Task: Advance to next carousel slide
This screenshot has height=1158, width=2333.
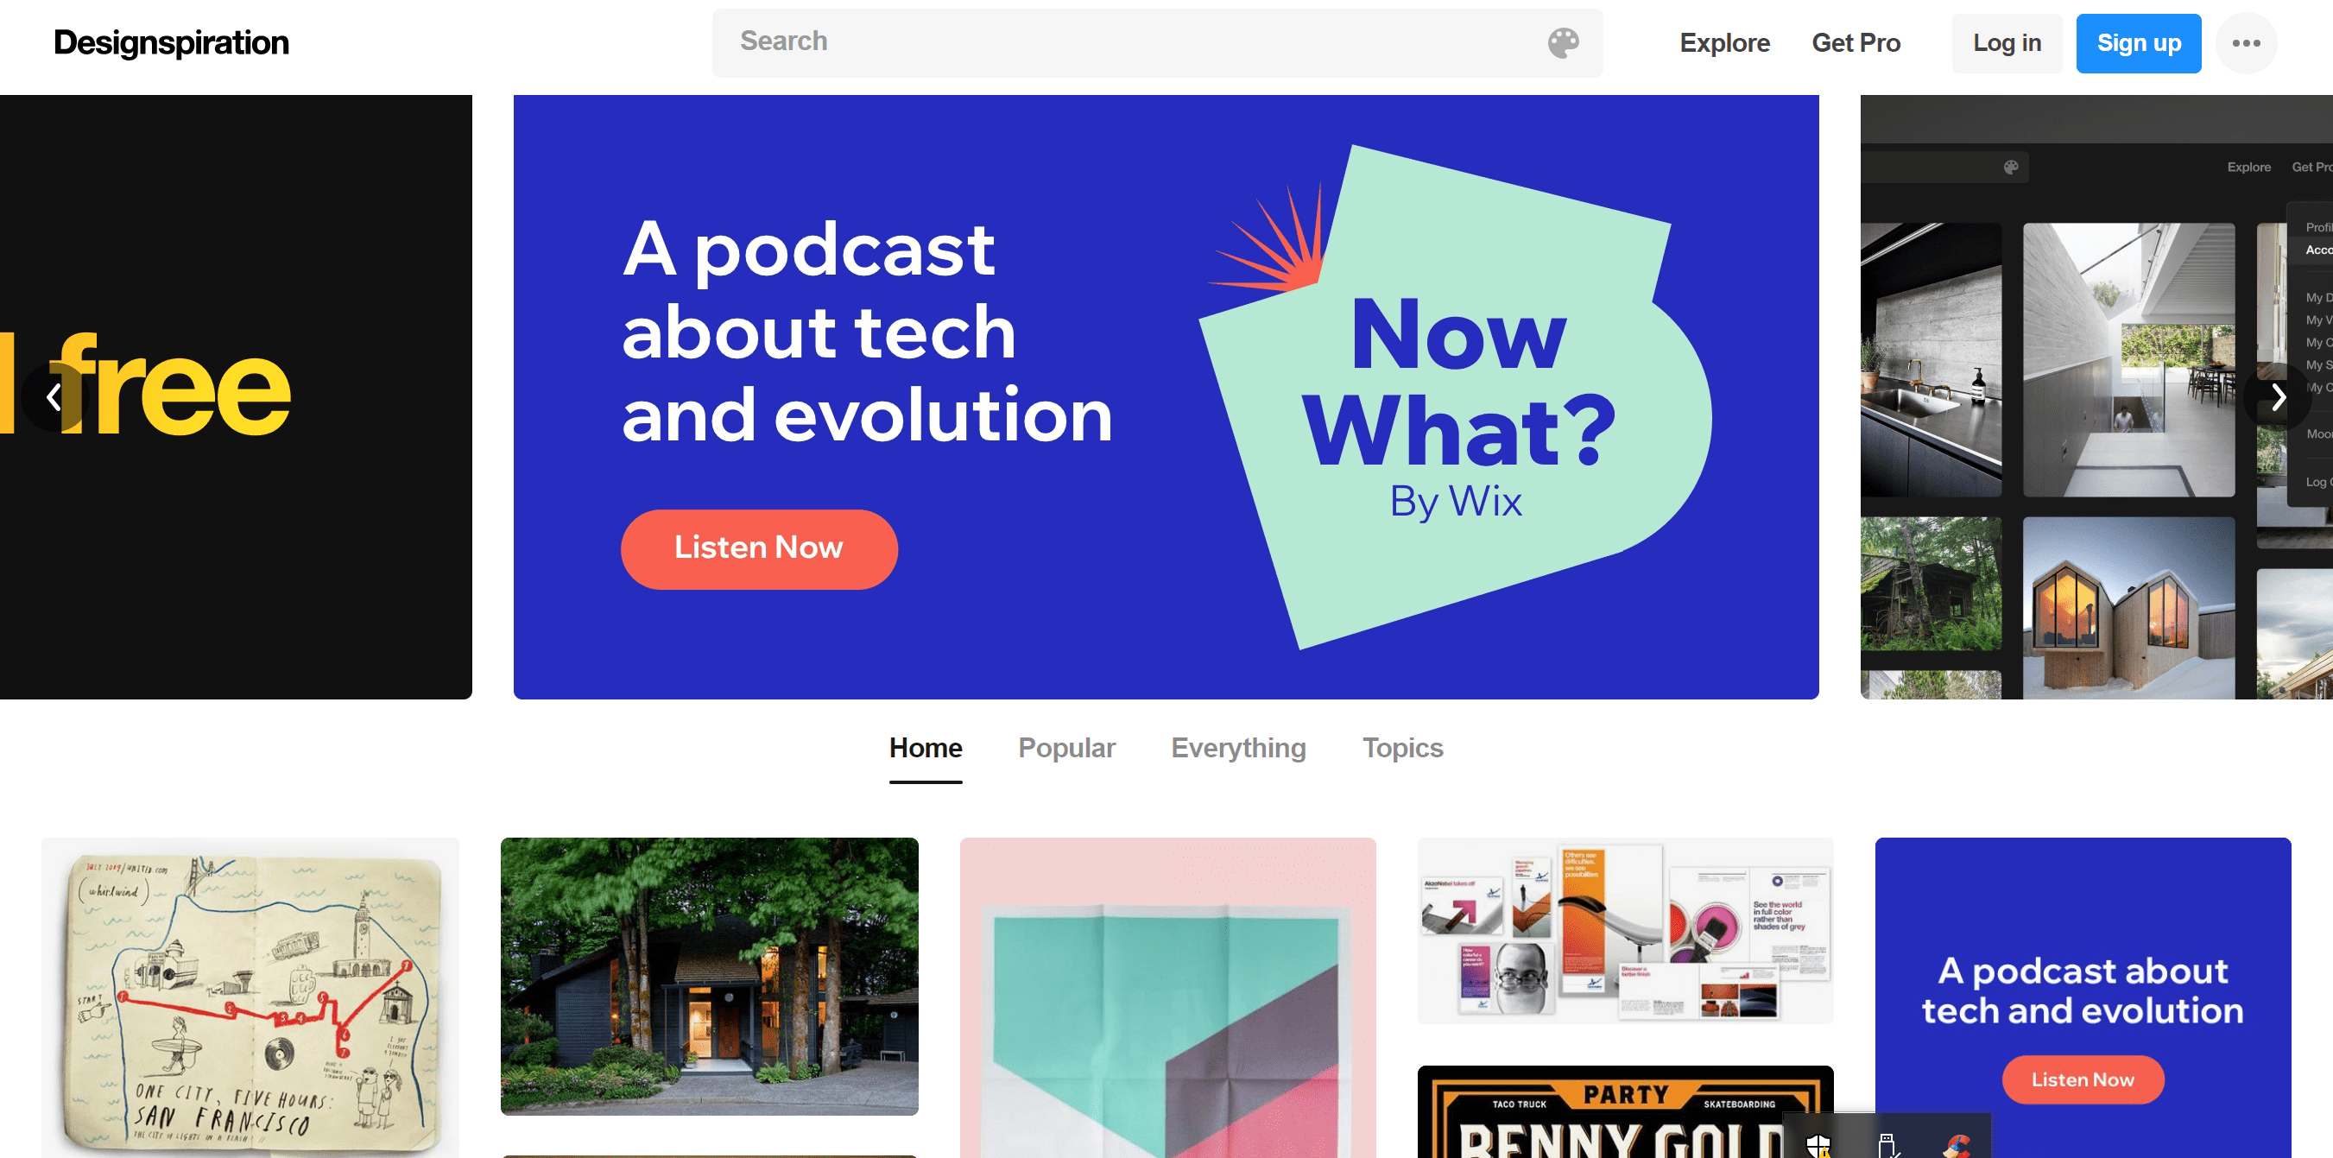Action: point(2278,397)
